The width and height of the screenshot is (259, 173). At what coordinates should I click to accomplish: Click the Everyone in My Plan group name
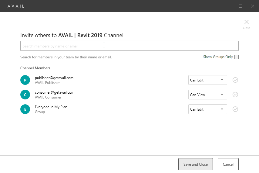pyautogui.click(x=51, y=107)
